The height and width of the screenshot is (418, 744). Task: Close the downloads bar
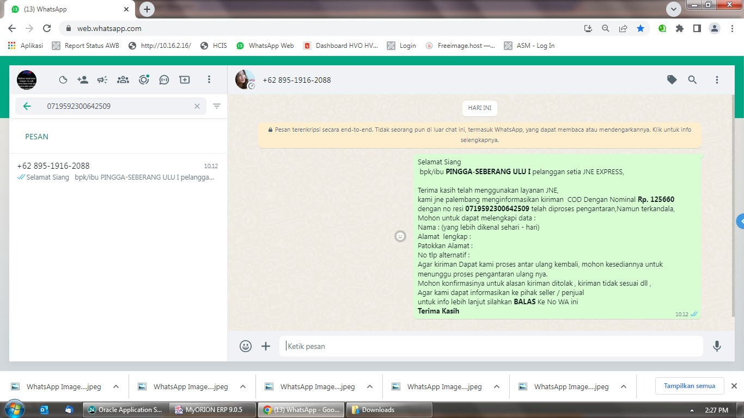734,386
